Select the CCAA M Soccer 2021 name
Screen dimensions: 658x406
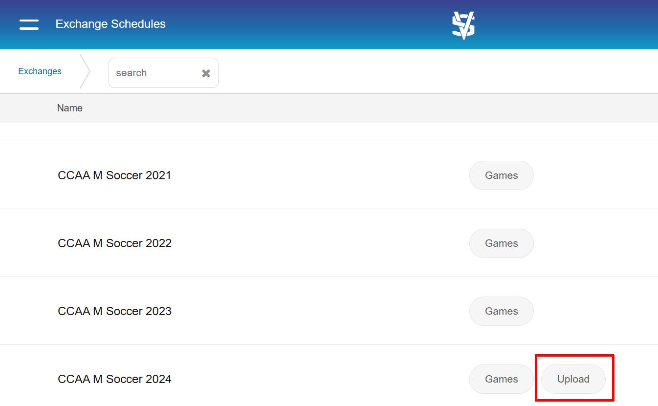pyautogui.click(x=114, y=175)
